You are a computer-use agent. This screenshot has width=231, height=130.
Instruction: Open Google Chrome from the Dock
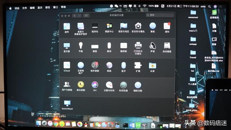pos(56,123)
